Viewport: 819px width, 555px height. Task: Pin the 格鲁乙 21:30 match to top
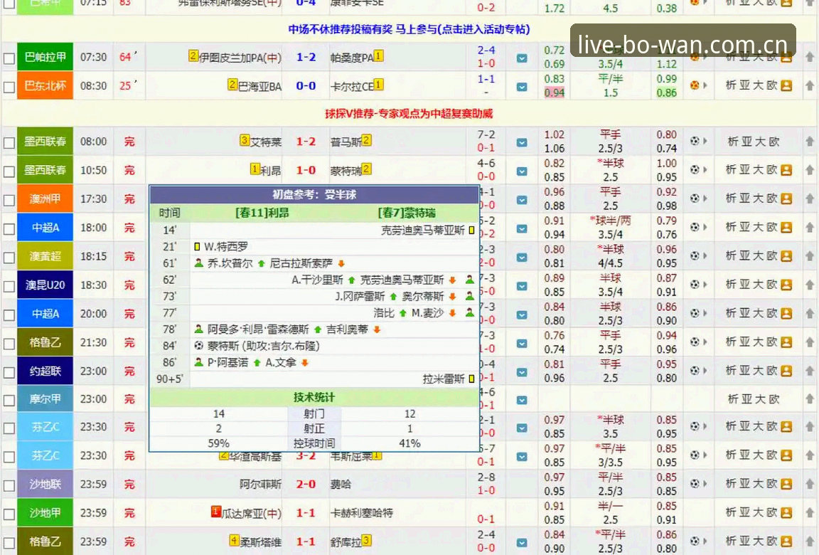pos(810,342)
